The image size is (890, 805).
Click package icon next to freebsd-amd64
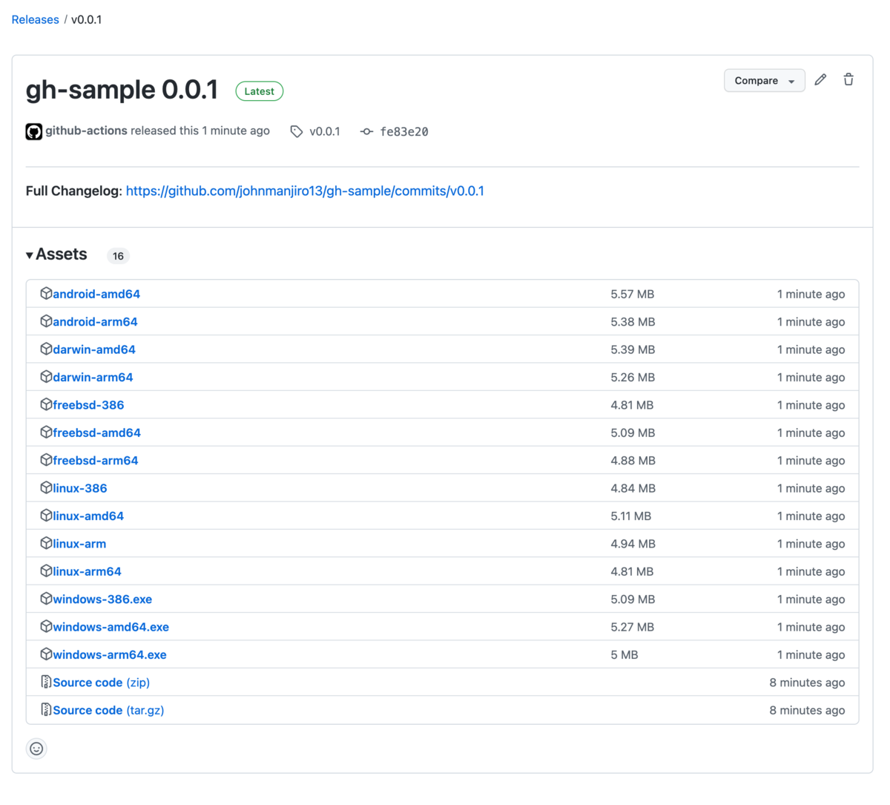[46, 432]
